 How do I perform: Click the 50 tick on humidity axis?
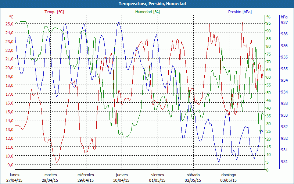coord(269,93)
